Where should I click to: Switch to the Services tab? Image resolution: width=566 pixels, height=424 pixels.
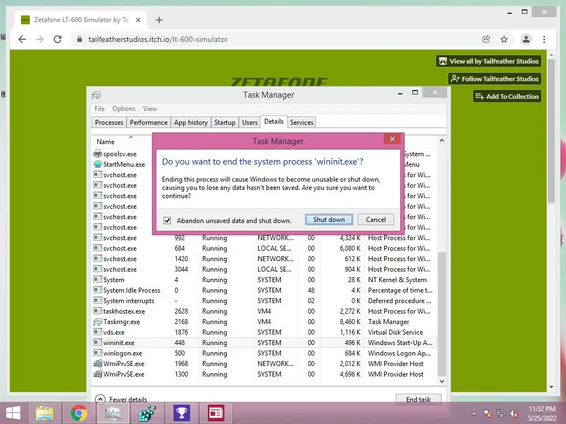[x=301, y=122]
